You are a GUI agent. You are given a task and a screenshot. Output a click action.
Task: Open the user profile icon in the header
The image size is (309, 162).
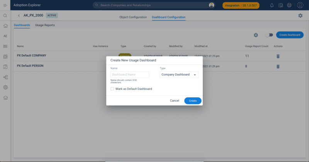[x=300, y=5]
